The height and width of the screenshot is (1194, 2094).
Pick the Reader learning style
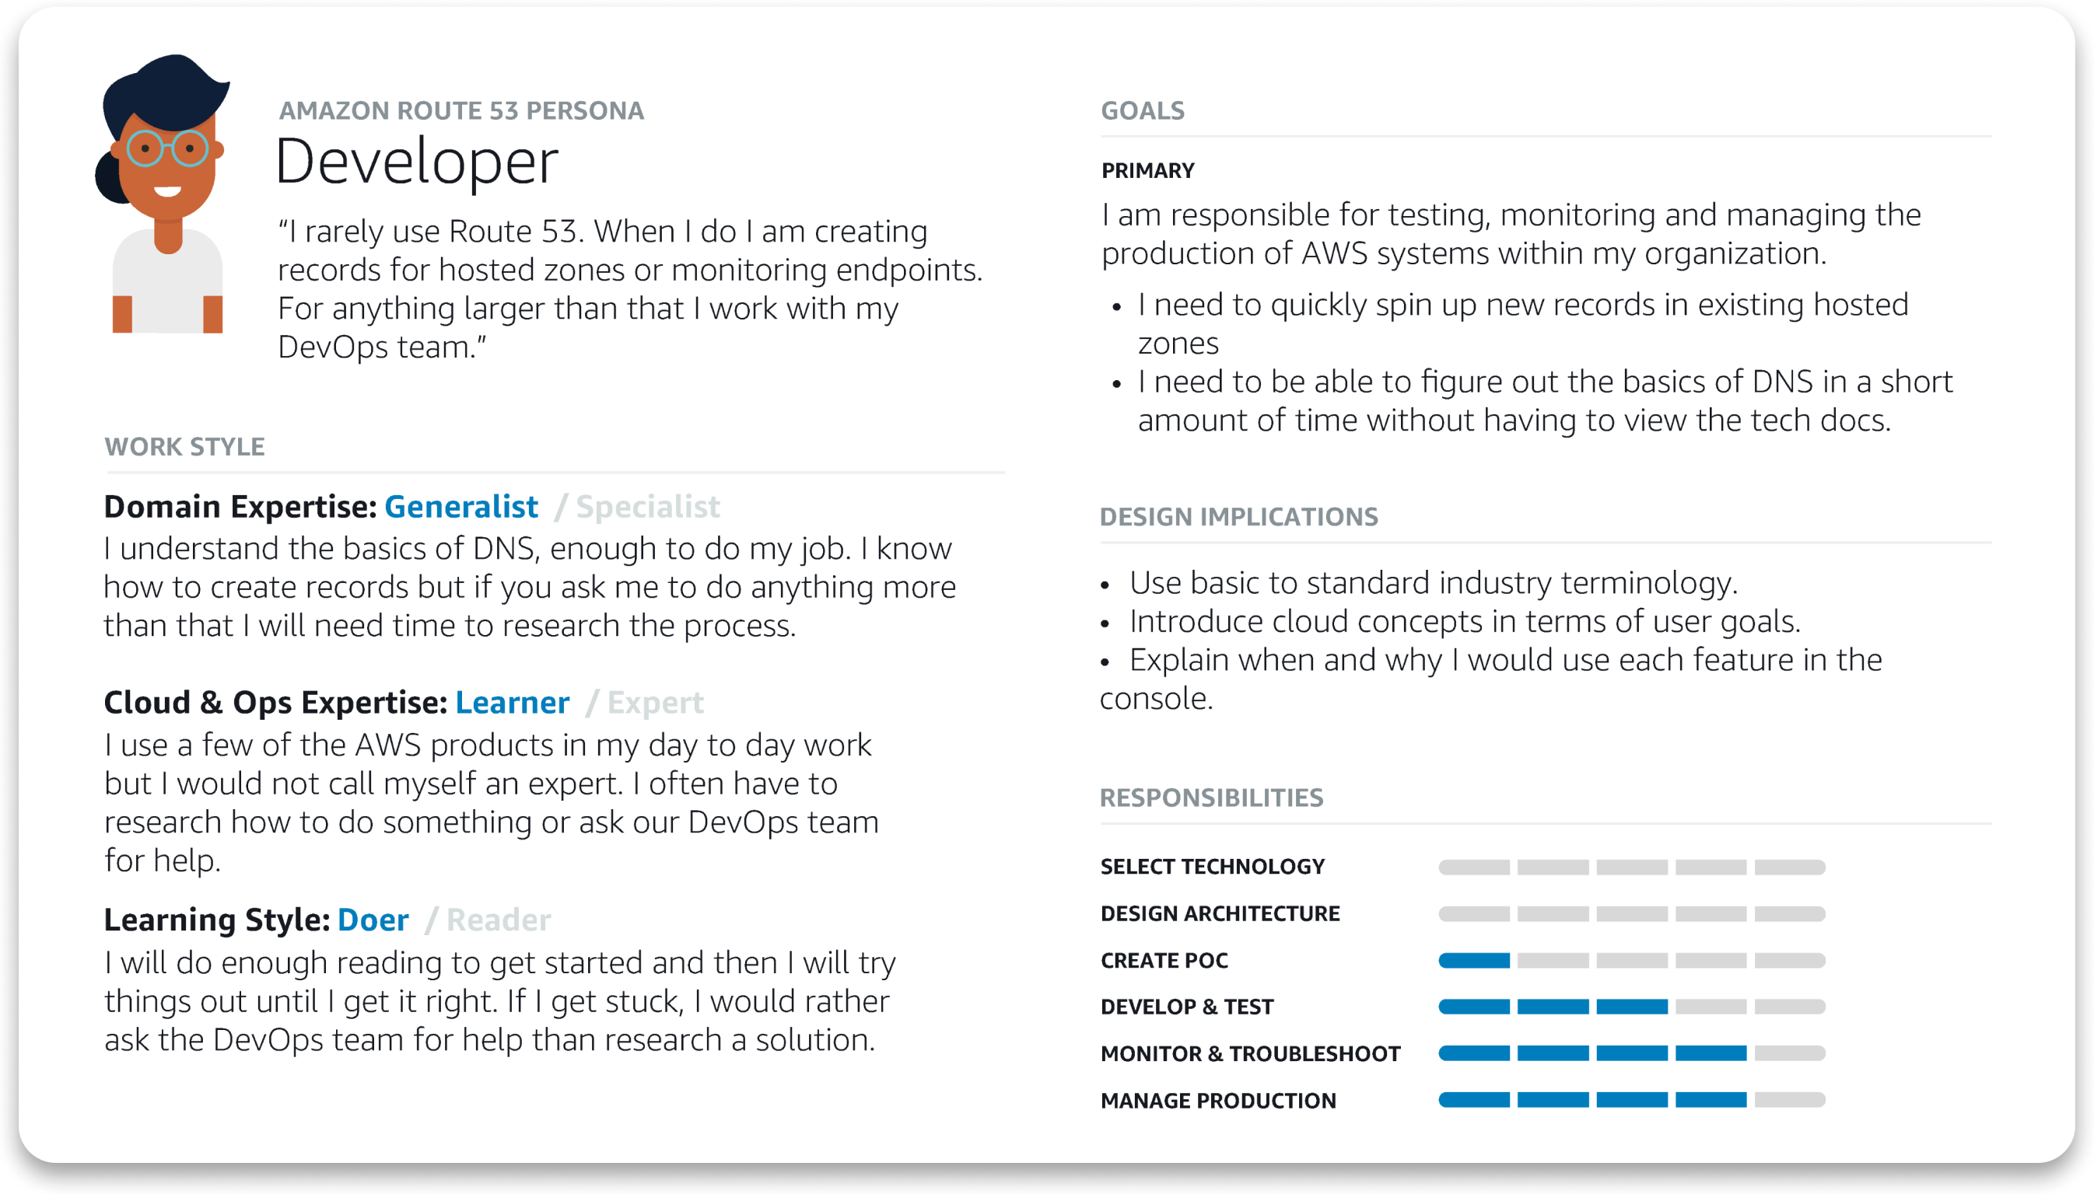point(499,920)
